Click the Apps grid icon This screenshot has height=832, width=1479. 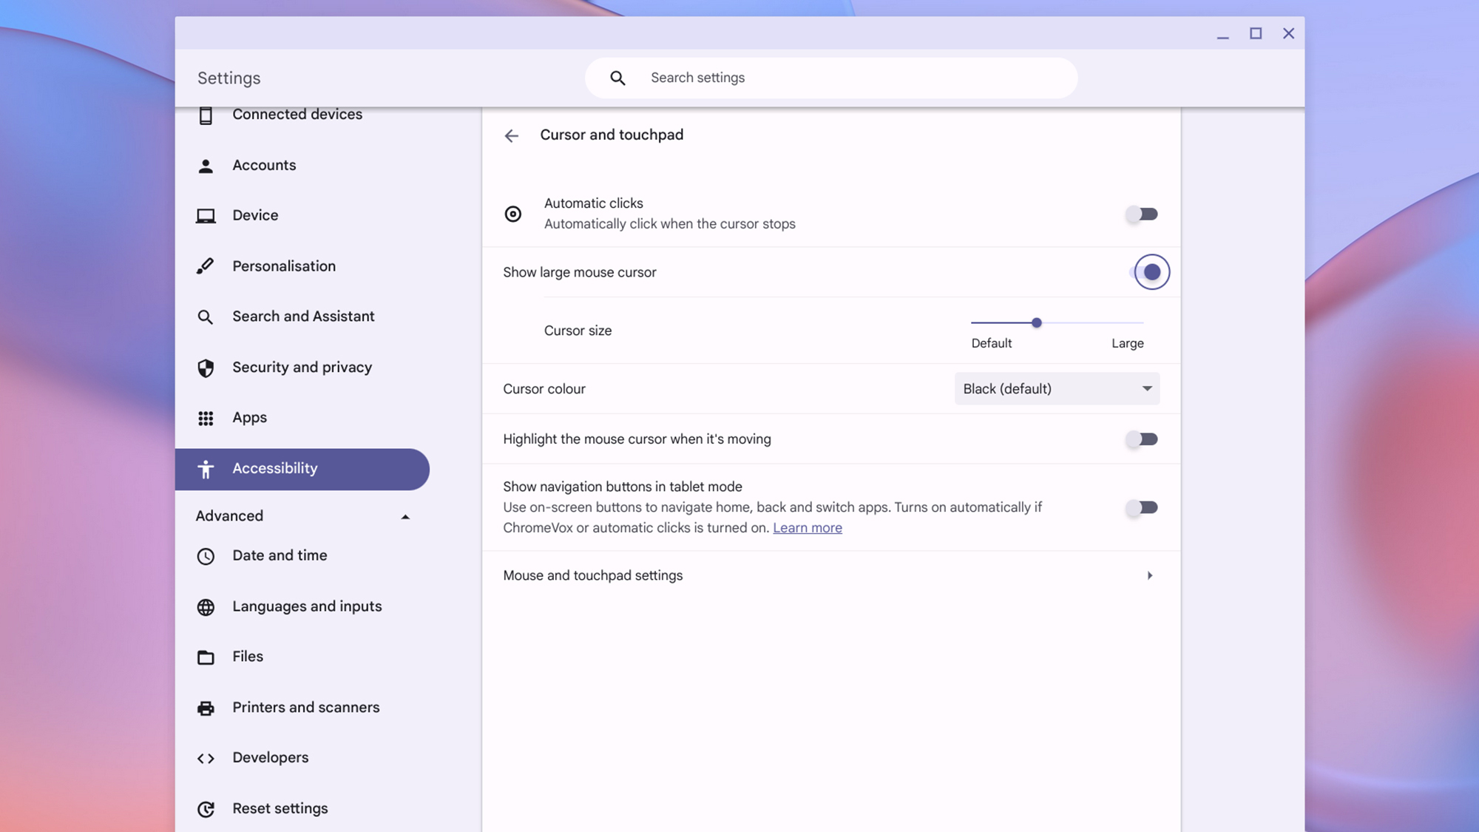(x=206, y=419)
